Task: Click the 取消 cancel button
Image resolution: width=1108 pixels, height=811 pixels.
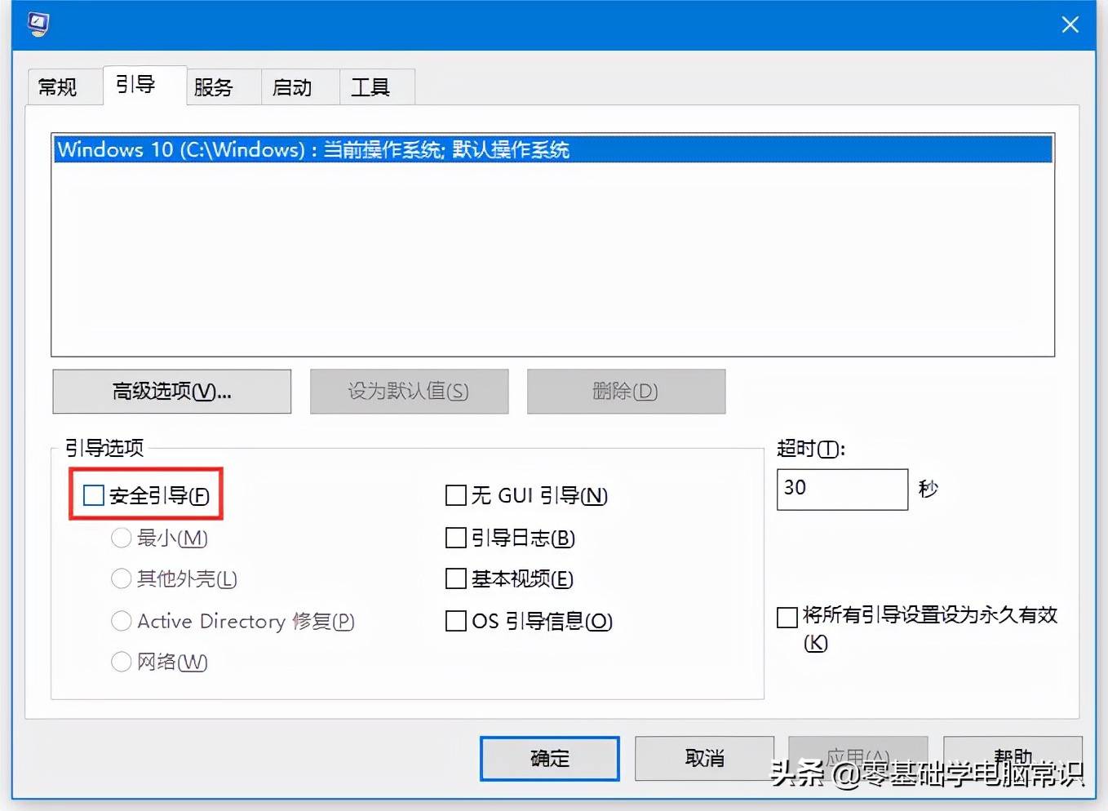Action: point(704,759)
